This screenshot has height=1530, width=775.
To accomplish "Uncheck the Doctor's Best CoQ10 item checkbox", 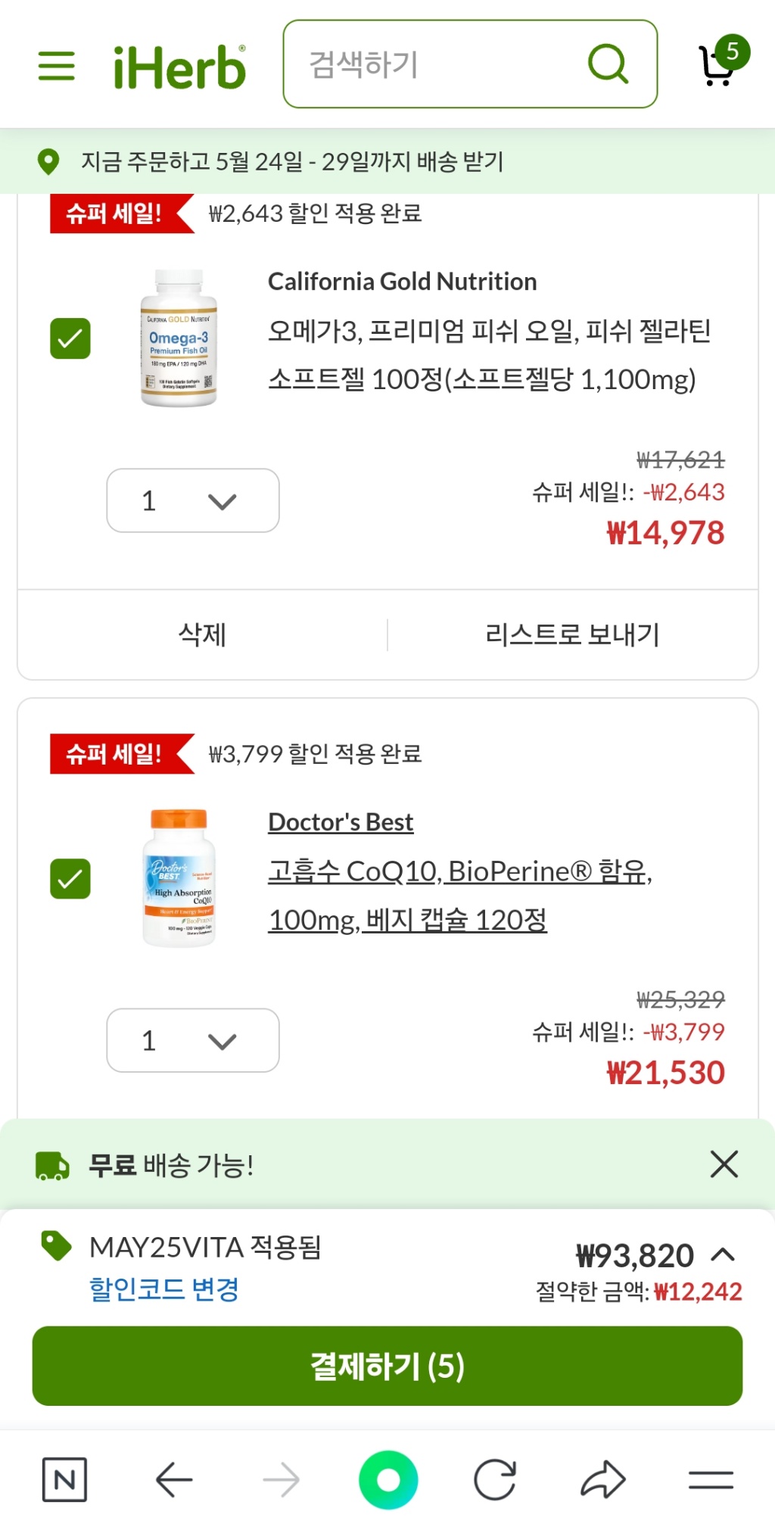I will pyautogui.click(x=70, y=879).
